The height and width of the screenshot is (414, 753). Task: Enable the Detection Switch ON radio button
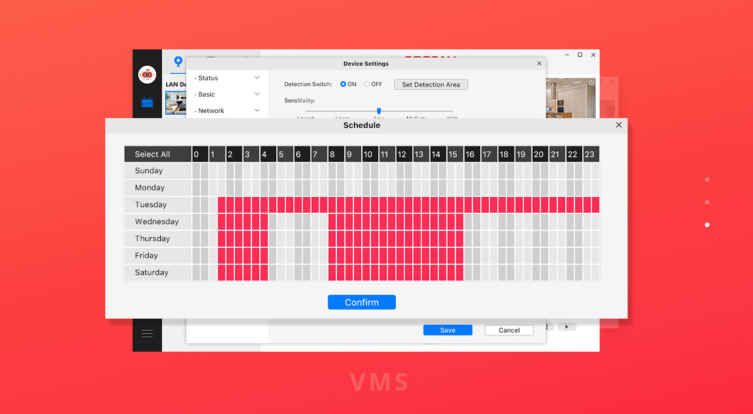click(342, 84)
